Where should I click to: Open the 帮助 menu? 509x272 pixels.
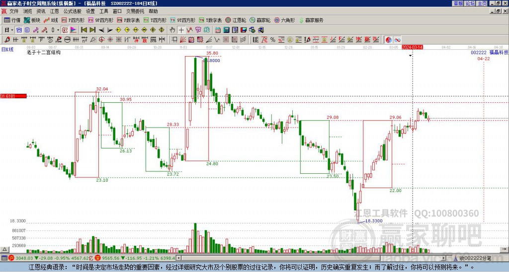[x=153, y=11]
